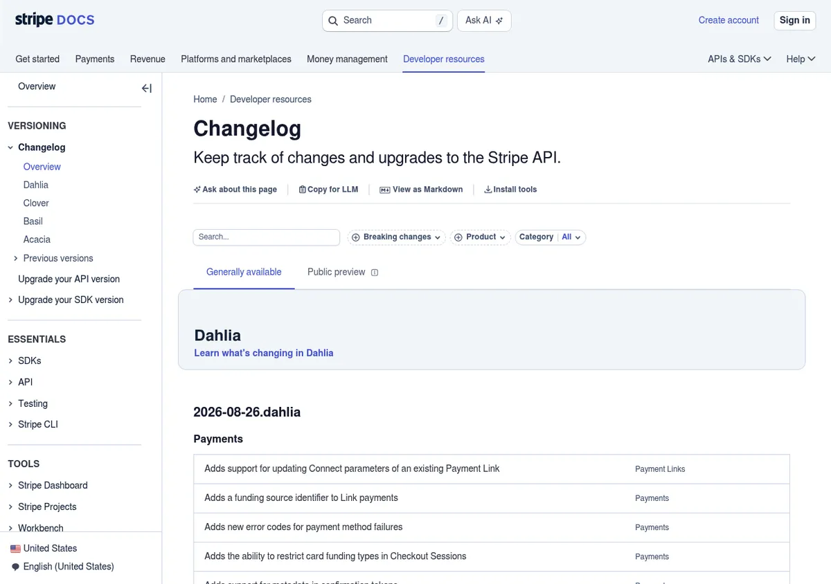This screenshot has width=831, height=584.
Task: Expand the Stripe CLI section
Action: 10,424
